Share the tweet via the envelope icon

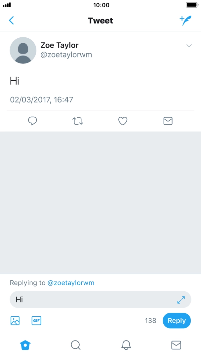pyautogui.click(x=168, y=121)
